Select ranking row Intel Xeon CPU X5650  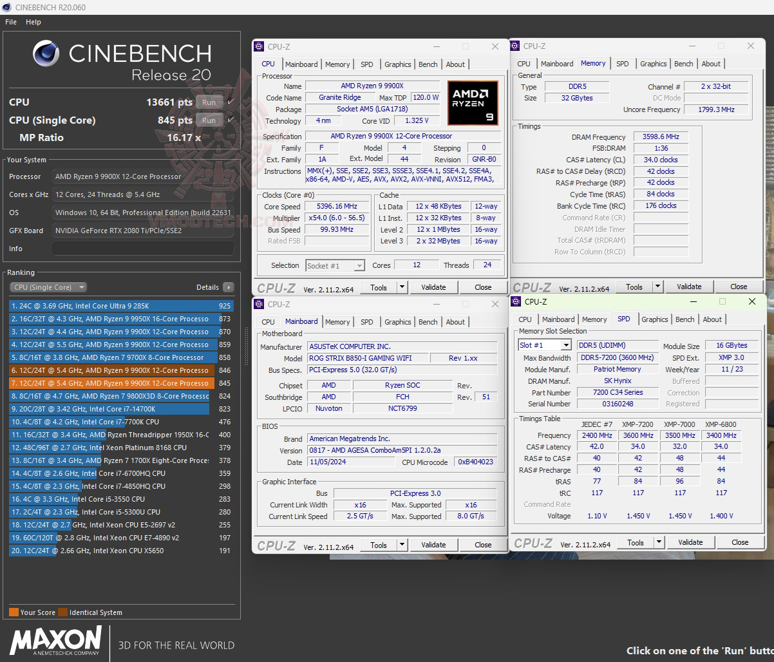tap(121, 551)
